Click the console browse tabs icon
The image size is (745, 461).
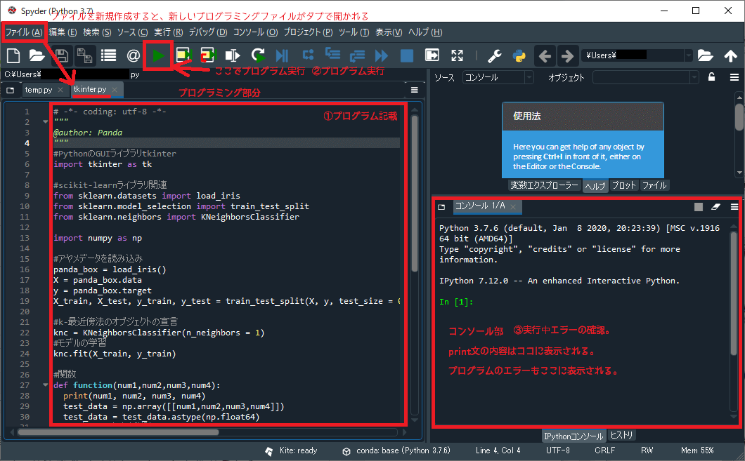(441, 207)
